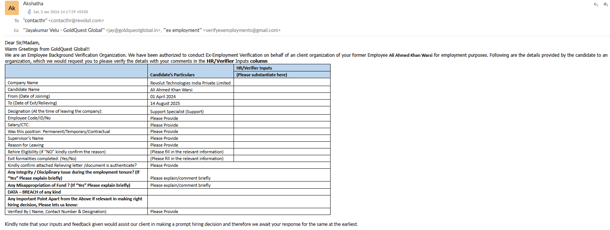Select verifyexemployments@gmail.com CC address
610x230 pixels.
241,30
